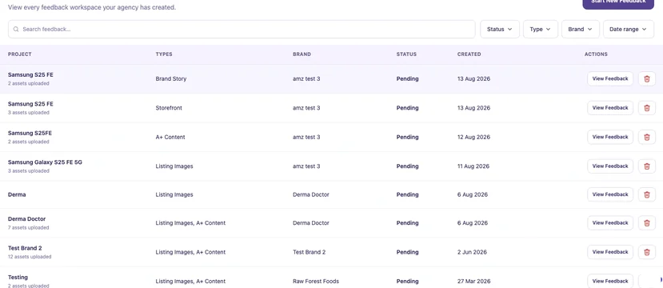Viewport: 663px width, 288px height.
Task: Click the 27 Mar 2026 created date
Action: pos(473,282)
